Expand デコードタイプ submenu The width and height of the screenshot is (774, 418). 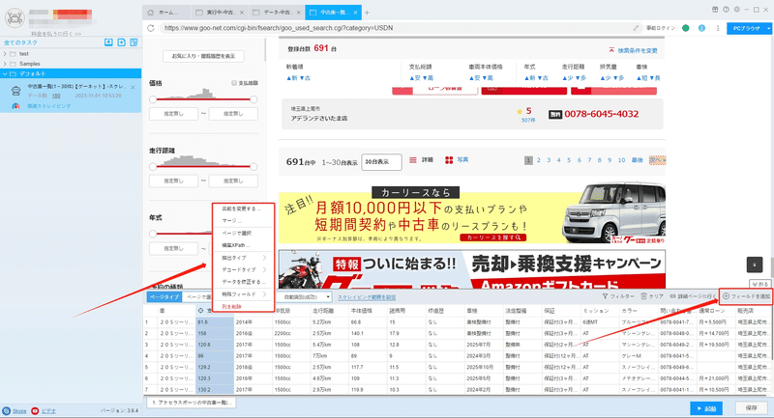tap(244, 269)
